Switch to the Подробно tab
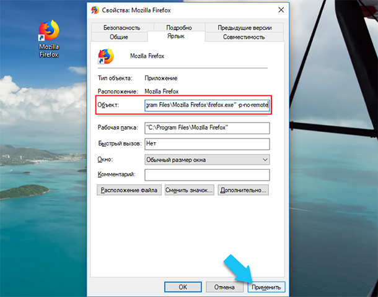378x297 pixels. 179,27
